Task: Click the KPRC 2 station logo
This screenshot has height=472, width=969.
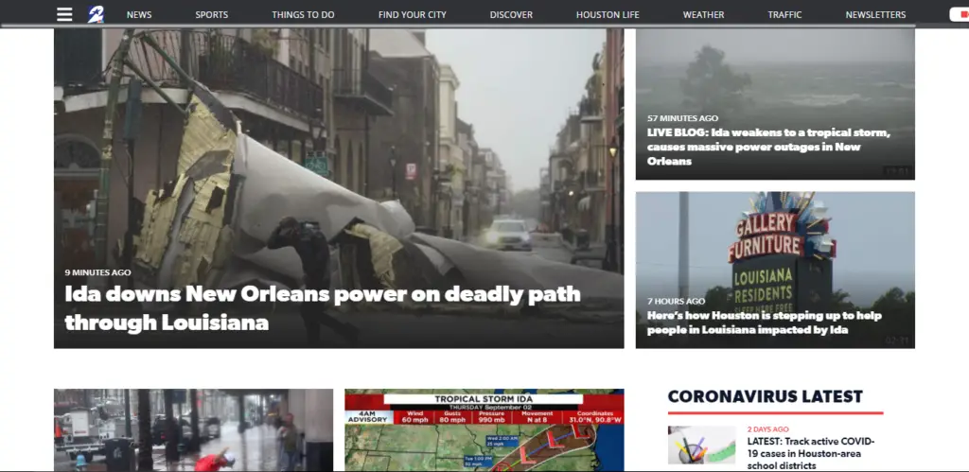Action: point(97,14)
